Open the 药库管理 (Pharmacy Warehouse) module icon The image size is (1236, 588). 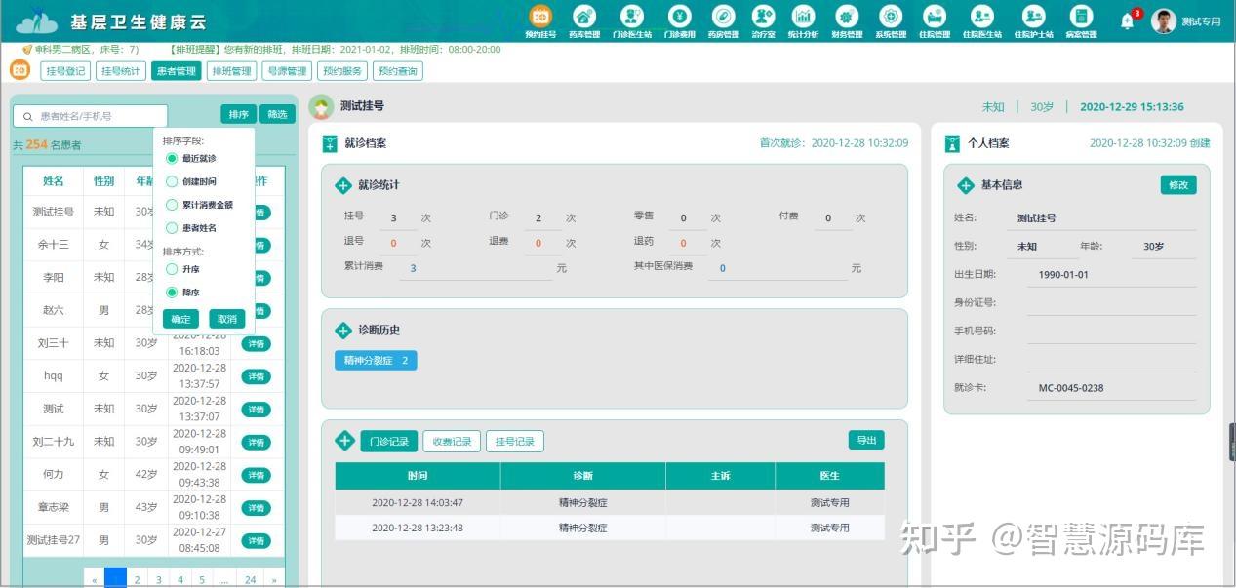click(x=582, y=18)
